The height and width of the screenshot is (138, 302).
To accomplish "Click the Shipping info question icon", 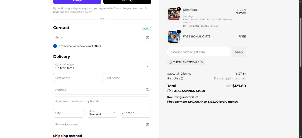I will pyautogui.click(x=182, y=78).
